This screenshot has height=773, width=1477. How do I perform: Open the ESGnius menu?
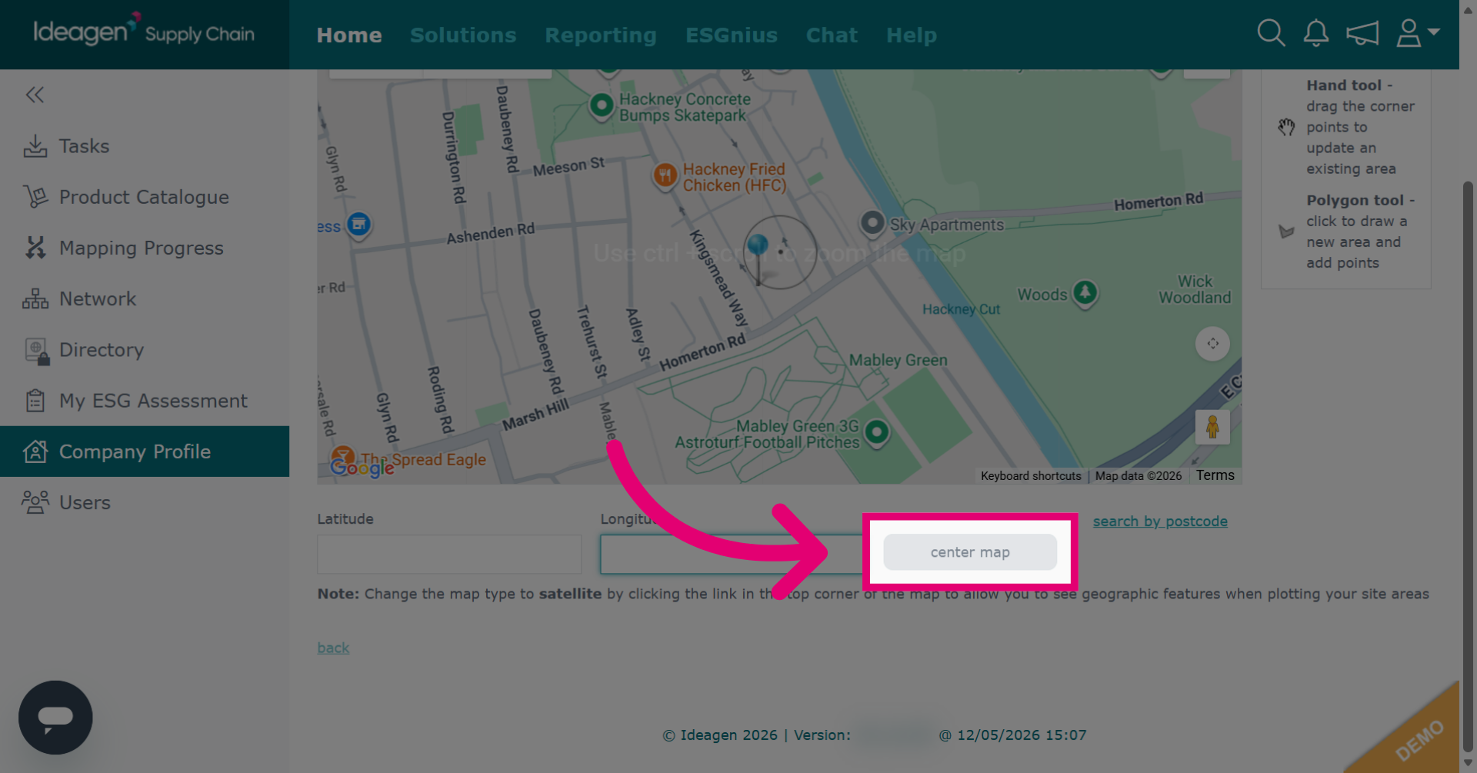coord(732,35)
